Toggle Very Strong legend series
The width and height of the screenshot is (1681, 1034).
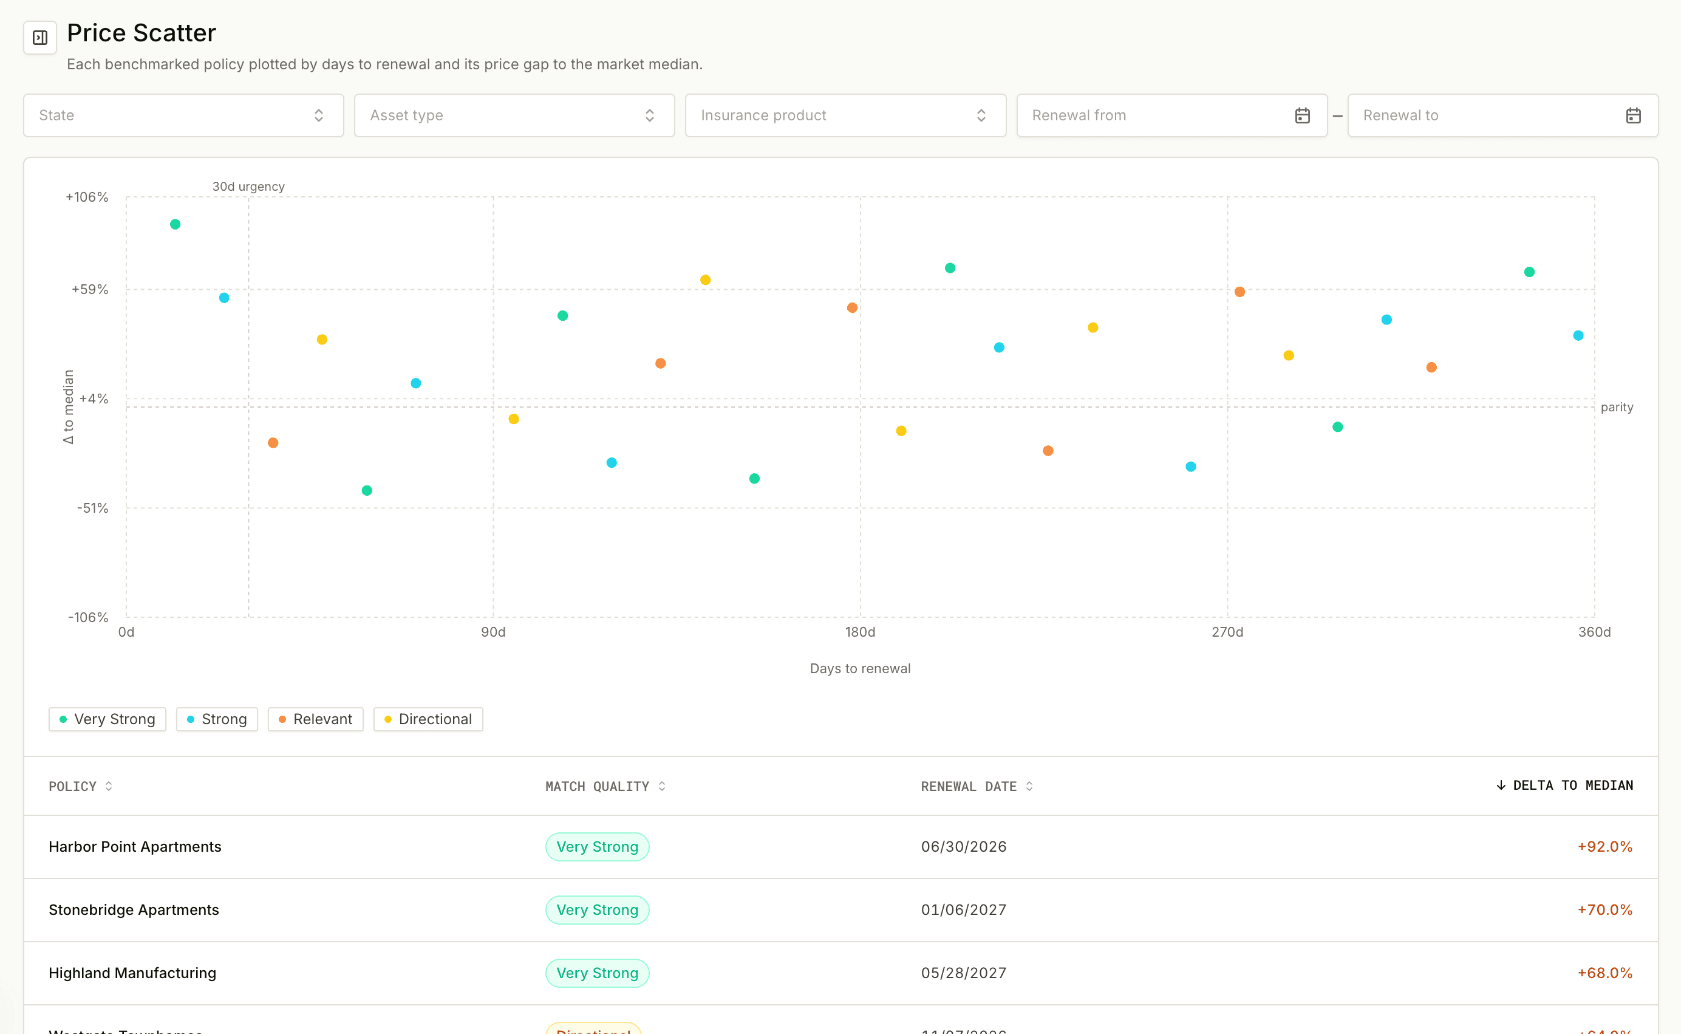pyautogui.click(x=107, y=719)
